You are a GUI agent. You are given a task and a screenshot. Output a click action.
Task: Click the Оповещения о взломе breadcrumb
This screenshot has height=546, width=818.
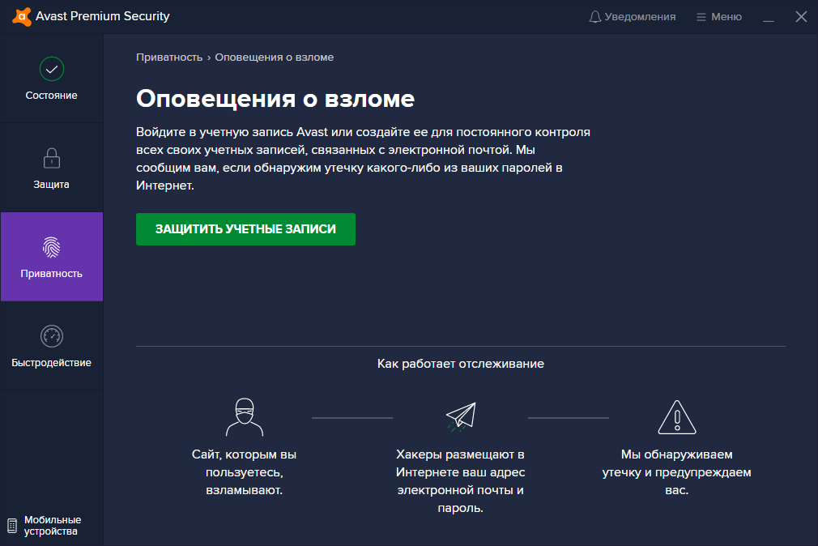(x=275, y=58)
